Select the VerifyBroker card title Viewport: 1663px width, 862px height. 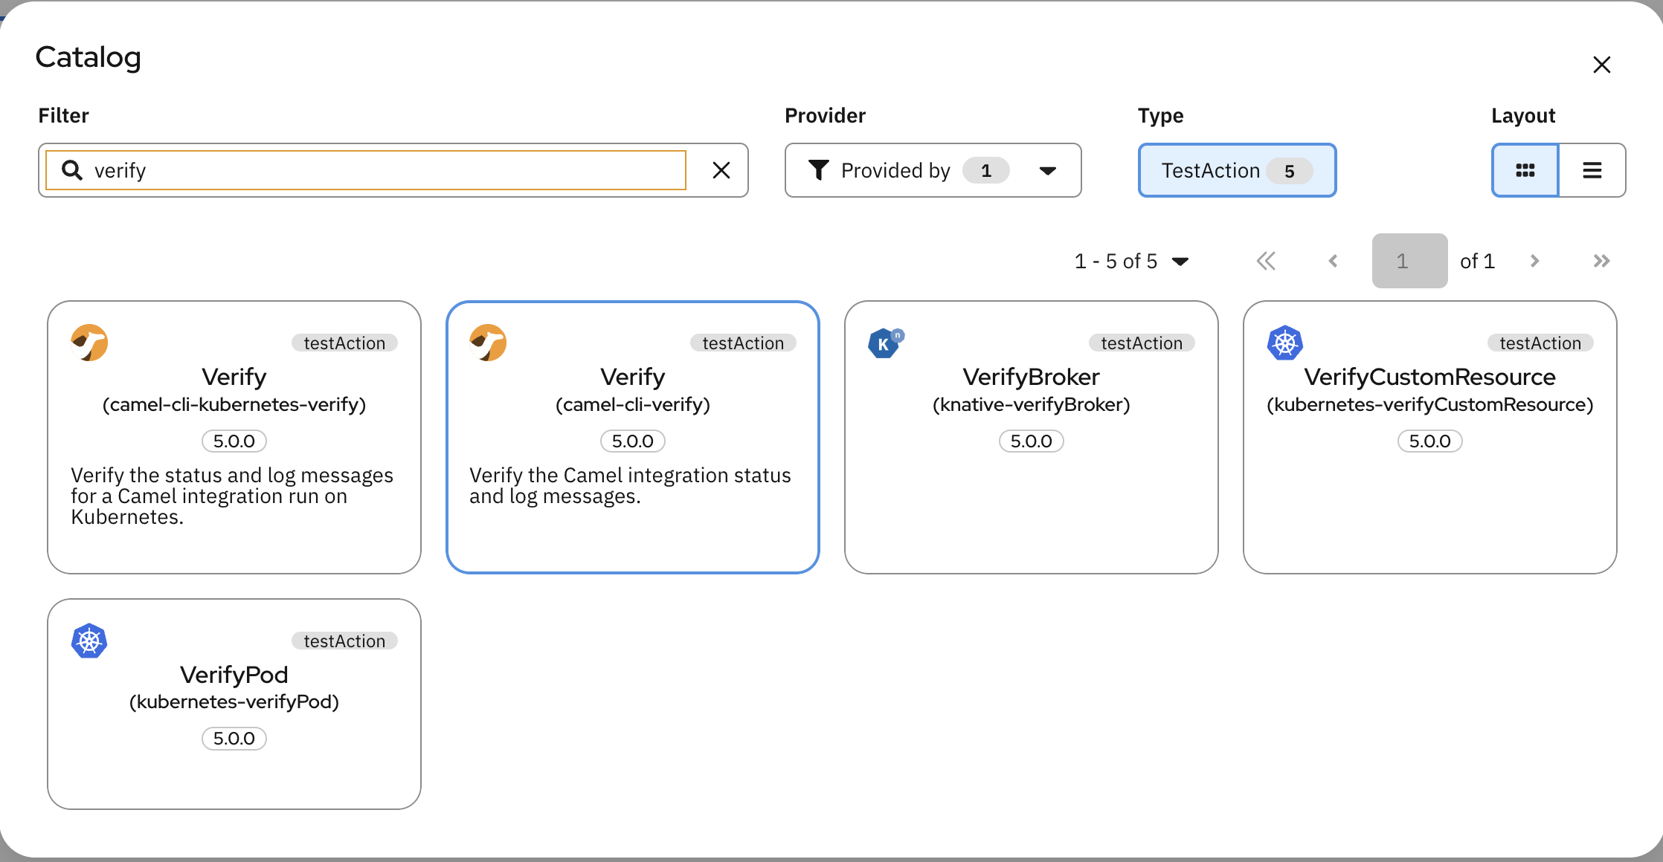click(x=1031, y=377)
